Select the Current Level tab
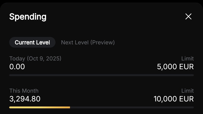 (x=32, y=42)
